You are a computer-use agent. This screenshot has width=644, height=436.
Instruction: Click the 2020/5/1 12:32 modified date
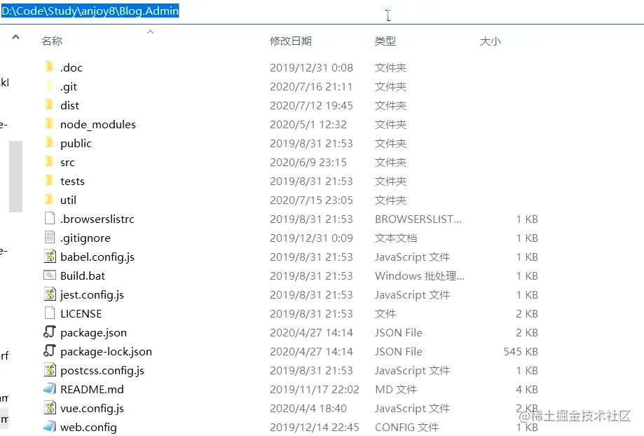[308, 125]
